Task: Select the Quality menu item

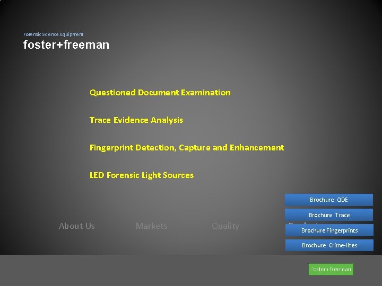Action: [x=225, y=226]
